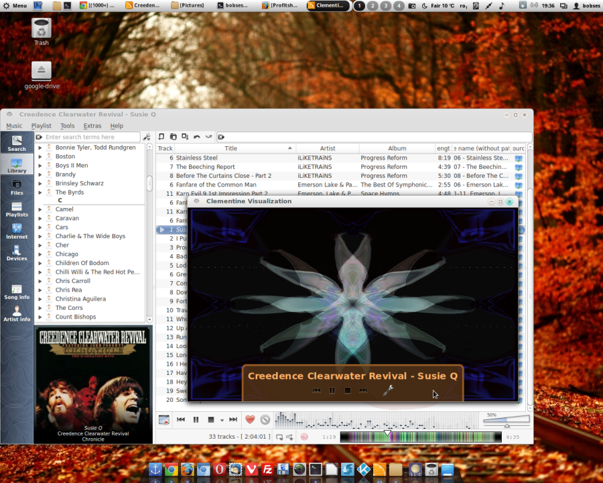The image size is (603, 483).
Task: Open the Devices tab in sidebar
Action: coord(17,253)
